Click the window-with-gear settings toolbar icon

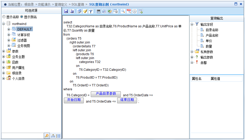pos(116,11)
